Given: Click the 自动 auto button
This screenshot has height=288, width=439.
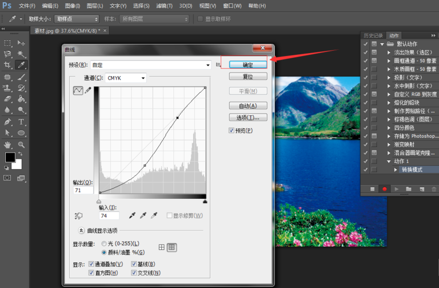Looking at the screenshot, I should (248, 106).
